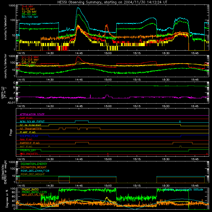Viewport: 212px width, 212px height.
Task: Select the 0.1-0.3 MeV legend label
Action: pos(30,57)
